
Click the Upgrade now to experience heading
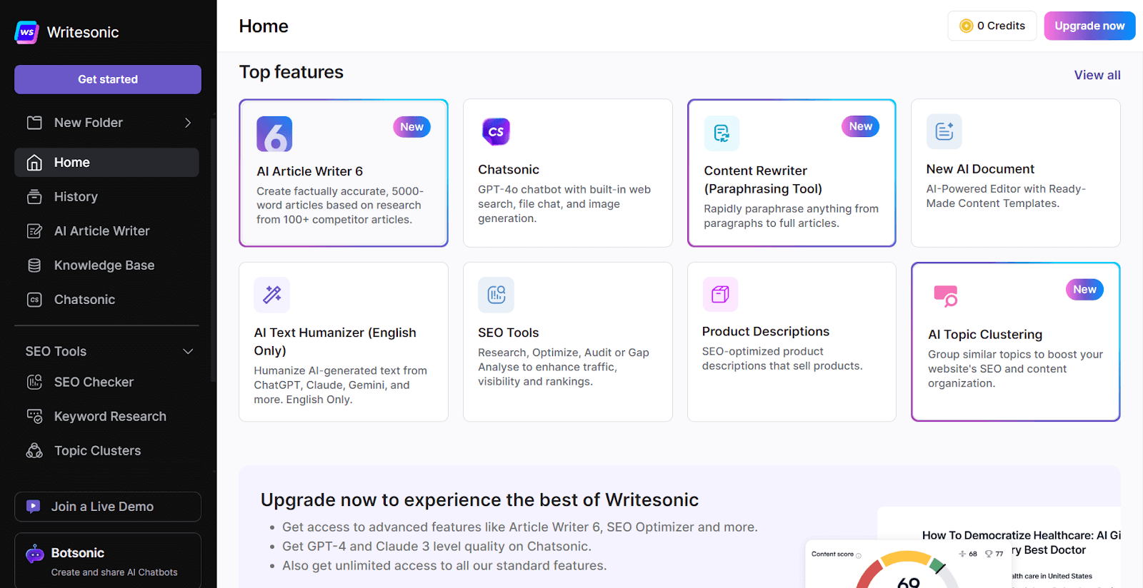tap(479, 500)
